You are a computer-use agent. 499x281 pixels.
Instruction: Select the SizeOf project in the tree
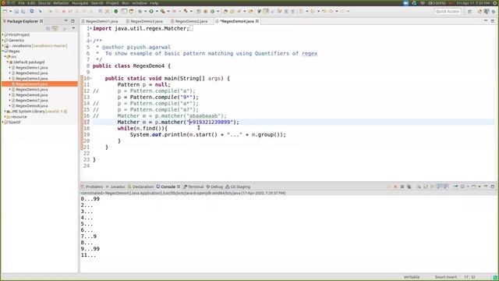(x=14, y=122)
